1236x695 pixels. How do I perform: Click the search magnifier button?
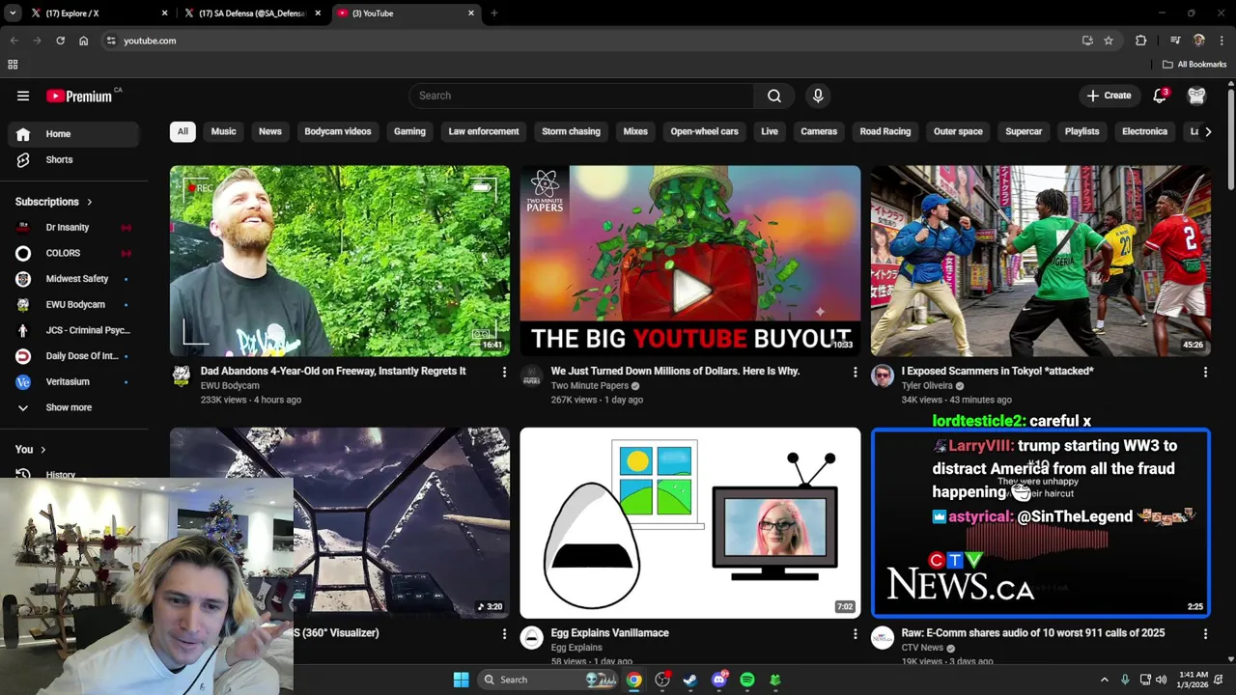click(x=774, y=96)
